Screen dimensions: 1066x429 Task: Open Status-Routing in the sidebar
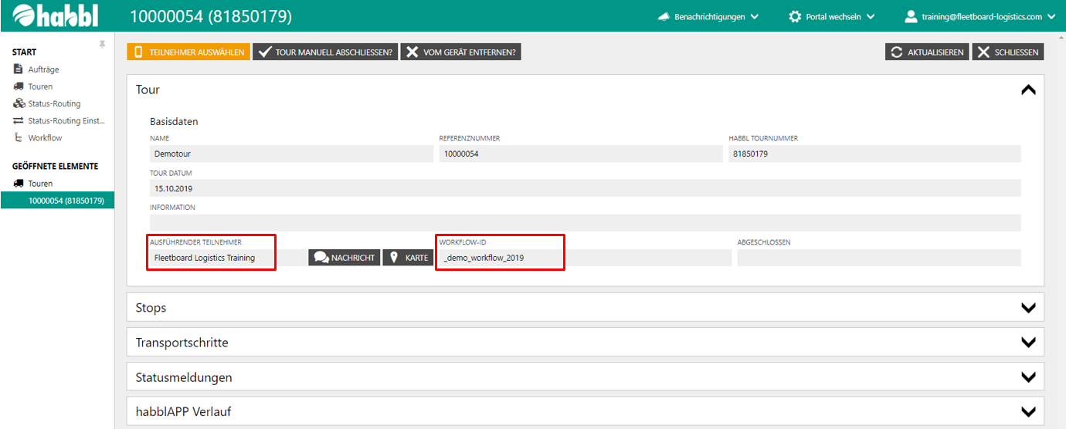[54, 103]
